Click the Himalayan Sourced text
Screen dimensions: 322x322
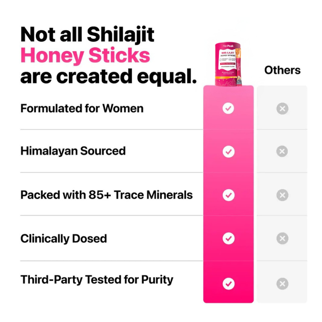(73, 151)
